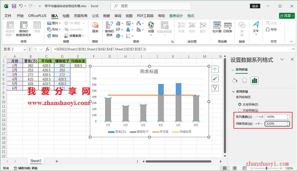
Task: Switch to the 格式 tab
Action: [191, 16]
